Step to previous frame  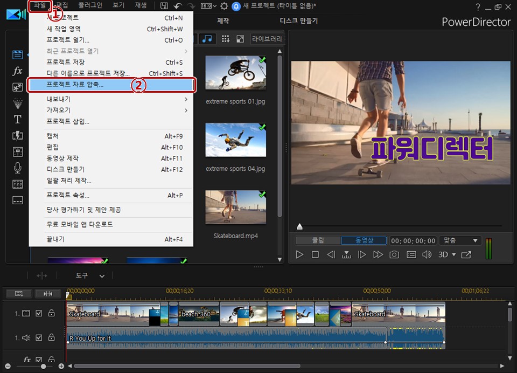pyautogui.click(x=331, y=254)
